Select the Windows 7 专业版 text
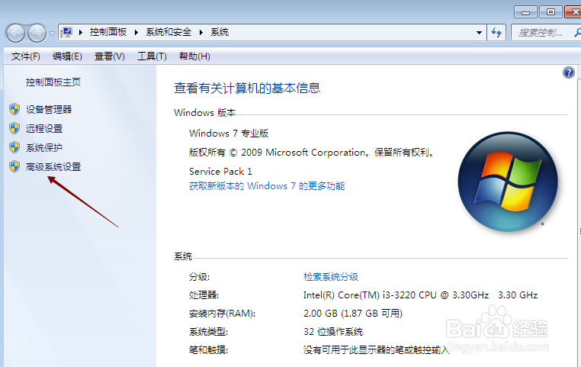Screen dimensions: 581x367 click(x=229, y=134)
